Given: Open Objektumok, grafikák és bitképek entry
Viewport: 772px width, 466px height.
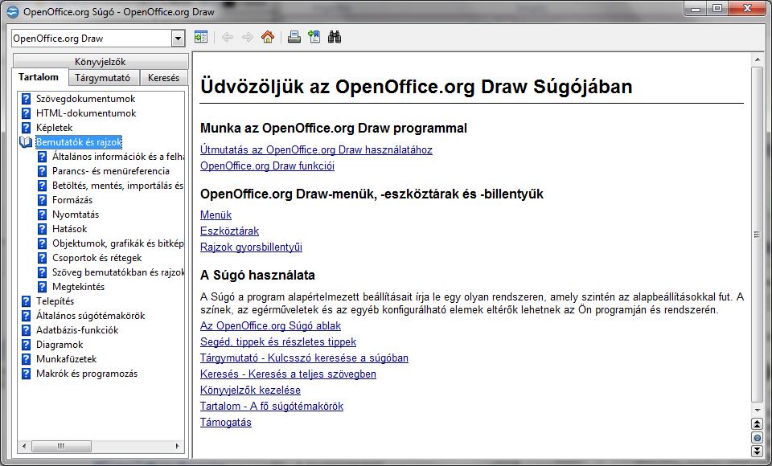Looking at the screenshot, I should [117, 243].
